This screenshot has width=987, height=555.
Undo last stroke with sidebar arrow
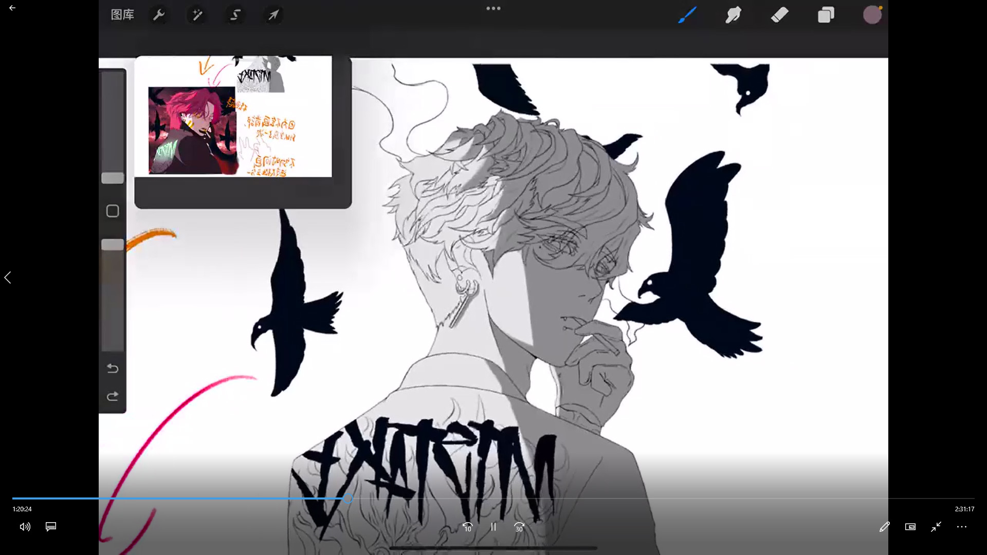[113, 368]
